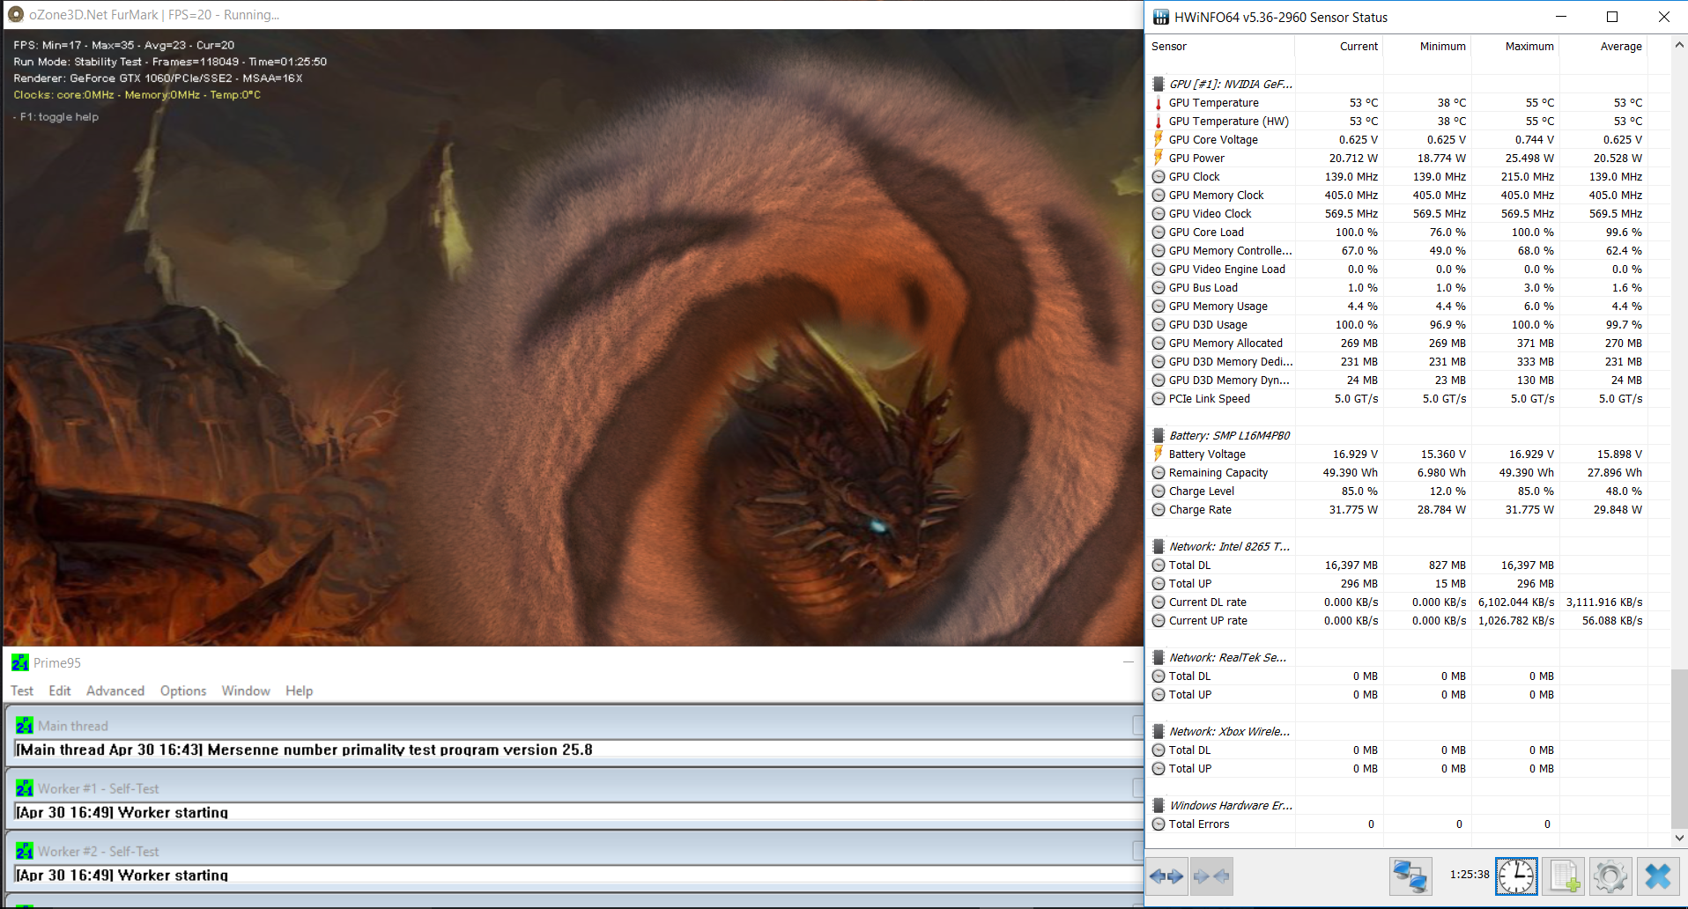Select the Battery: SMP L16M4PB0 group header
The image size is (1688, 909).
[x=1408, y=436]
